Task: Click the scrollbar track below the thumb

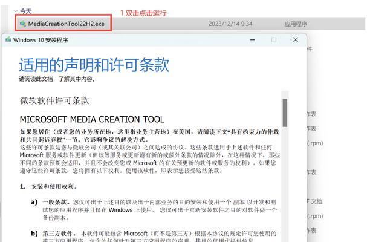Action: [x=285, y=185]
